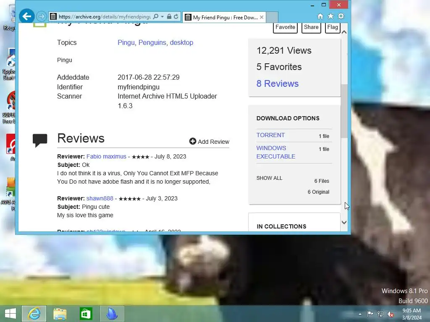Screen dimensions: 430x322
Task: Click the IN COLLECTIONS heading
Action: click(281, 227)
